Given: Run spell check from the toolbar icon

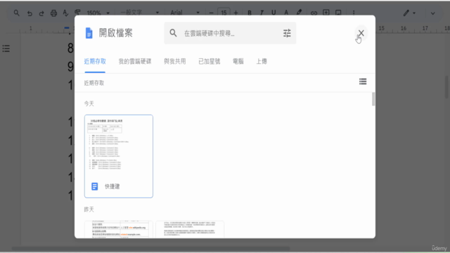Looking at the screenshot, I should (65, 13).
